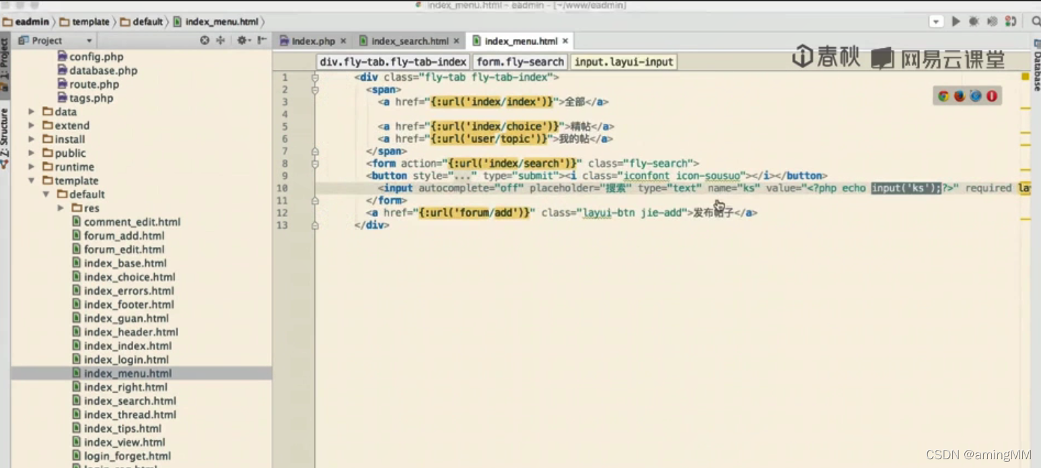Open index_login.html in the project tree
Image resolution: width=1041 pixels, height=468 pixels.
point(120,360)
